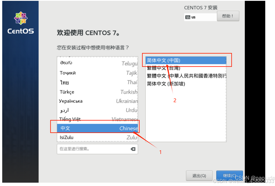This screenshot has height=186, width=275.
Task: Choose 简体中文 (新加坡) locale
Action: tap(186, 84)
